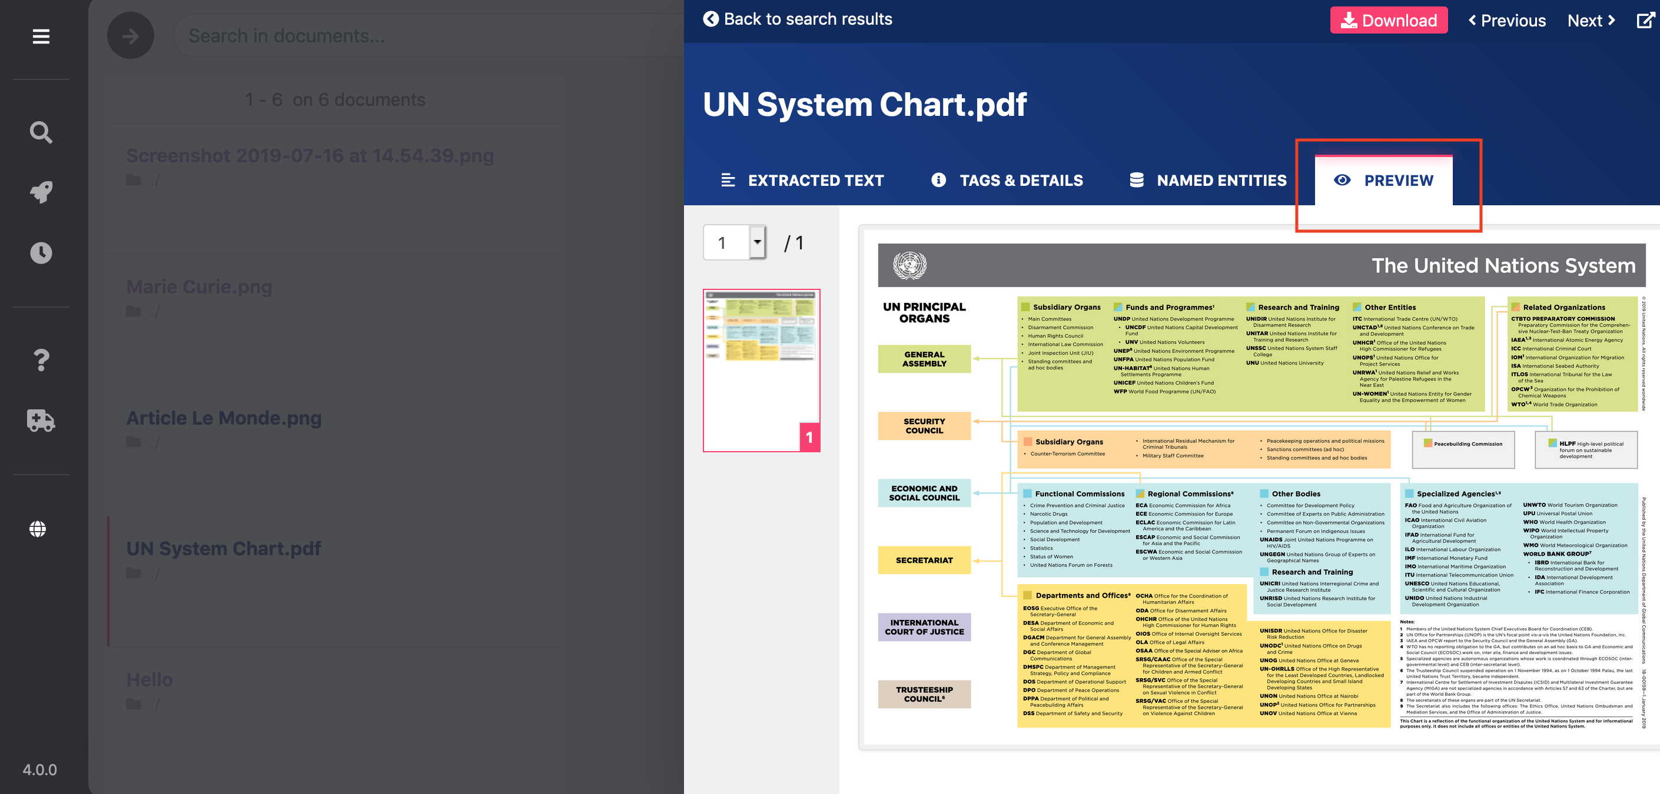Click Back to search results
The image size is (1660, 794).
point(798,19)
